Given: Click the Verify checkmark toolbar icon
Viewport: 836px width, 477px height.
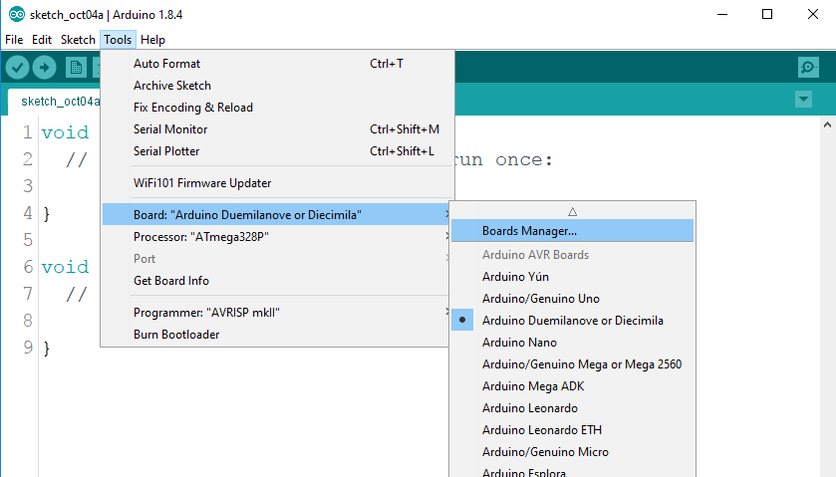Looking at the screenshot, I should (18, 67).
